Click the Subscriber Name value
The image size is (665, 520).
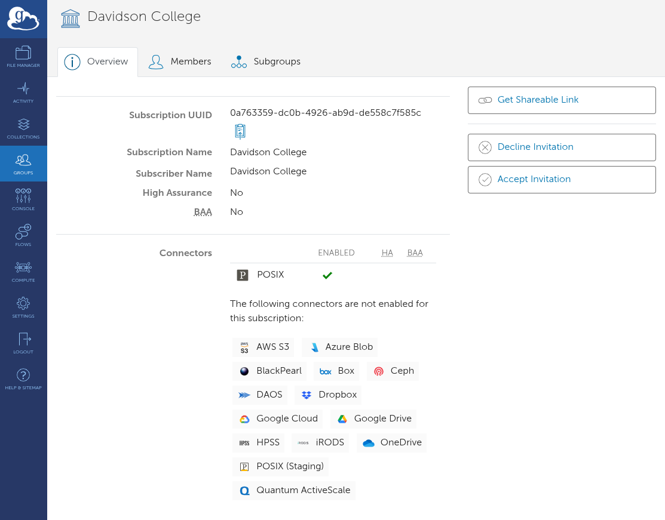(268, 171)
